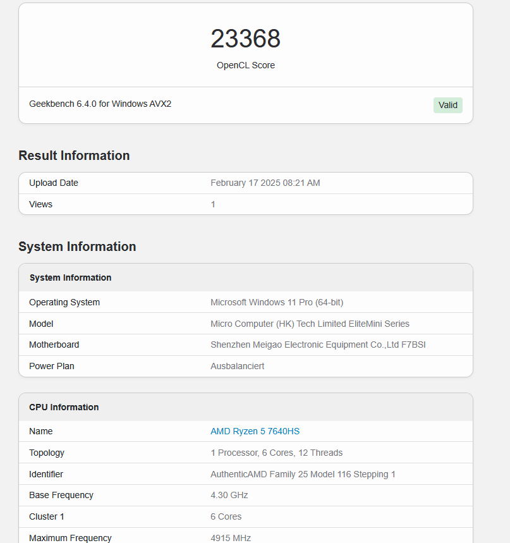Image resolution: width=510 pixels, height=543 pixels.
Task: Click the Valid status badge
Action: point(447,105)
